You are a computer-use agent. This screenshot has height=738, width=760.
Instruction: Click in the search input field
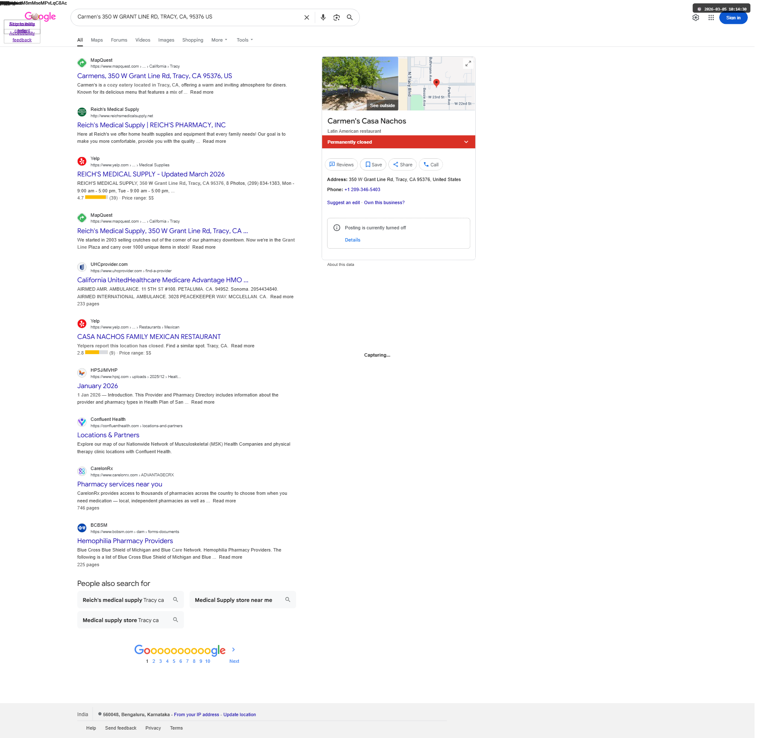coord(187,17)
